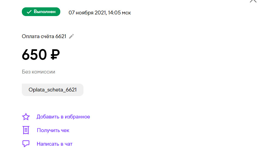The height and width of the screenshot is (156, 272).
Task: Click the white checkmark in the status badge
Action: 29,12
